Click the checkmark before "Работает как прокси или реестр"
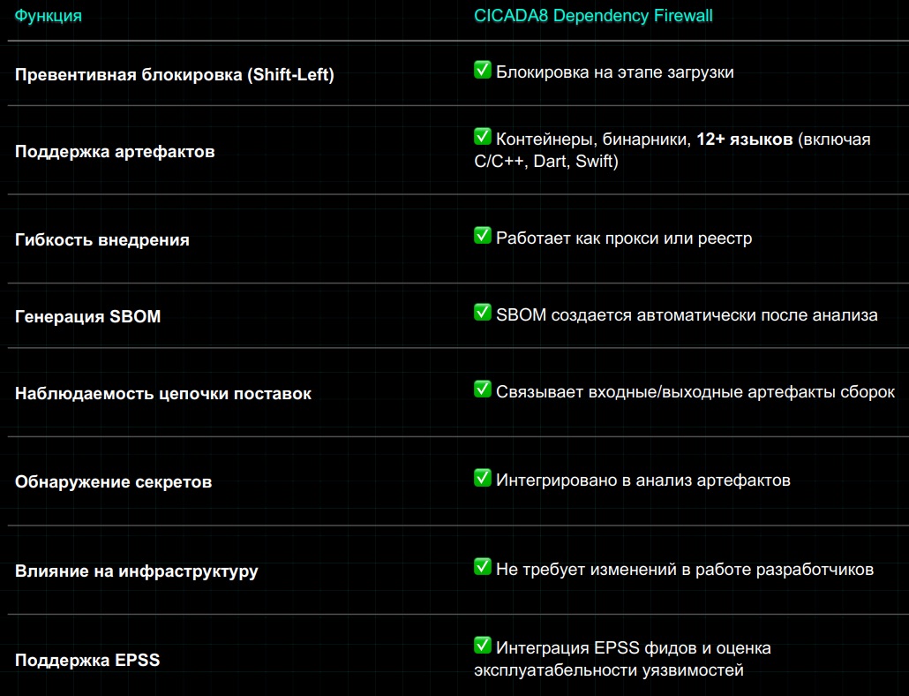 [x=483, y=236]
